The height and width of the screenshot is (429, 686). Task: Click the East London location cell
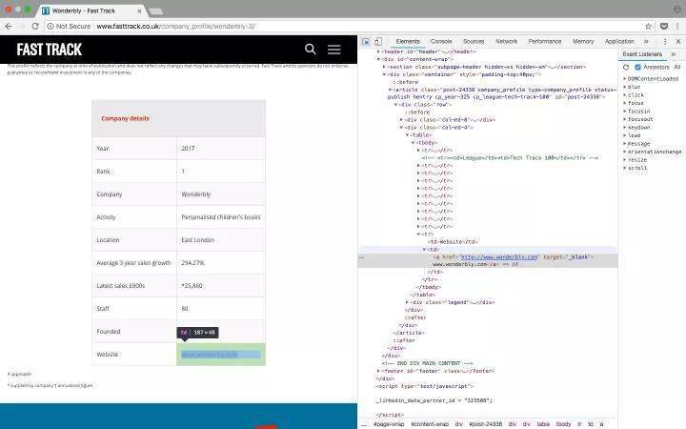point(220,240)
